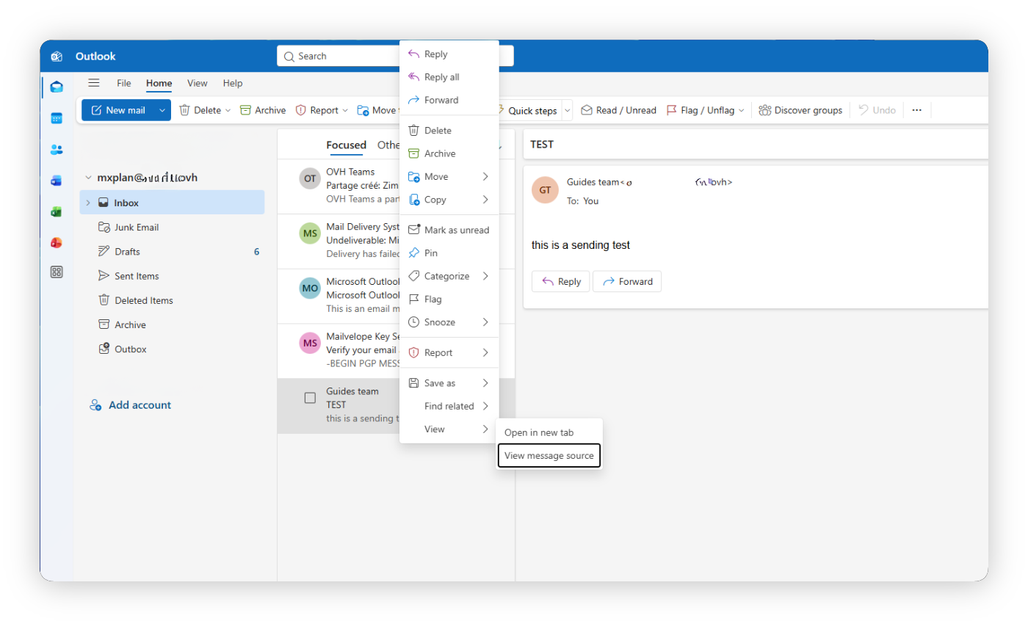Expand the Inbox folder chevron
The image size is (1028, 621).
point(88,203)
